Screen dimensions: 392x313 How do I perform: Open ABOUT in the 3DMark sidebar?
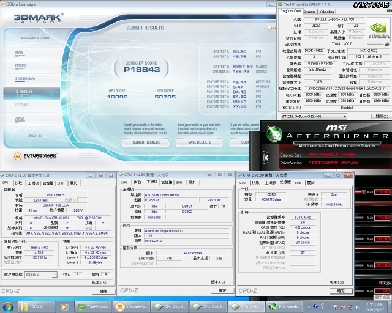coord(20,119)
